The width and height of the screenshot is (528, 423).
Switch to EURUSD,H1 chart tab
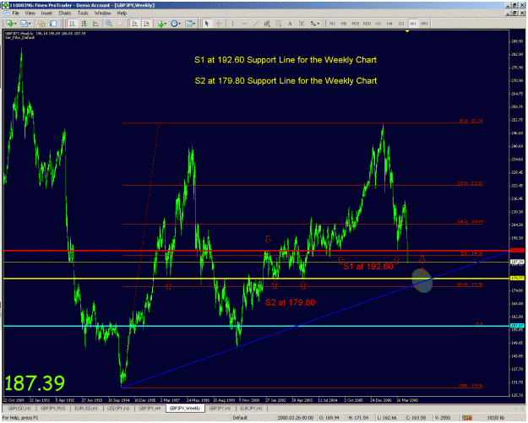point(86,408)
